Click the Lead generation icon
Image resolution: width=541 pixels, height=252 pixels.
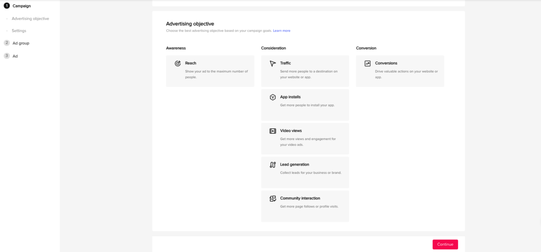[x=273, y=165]
